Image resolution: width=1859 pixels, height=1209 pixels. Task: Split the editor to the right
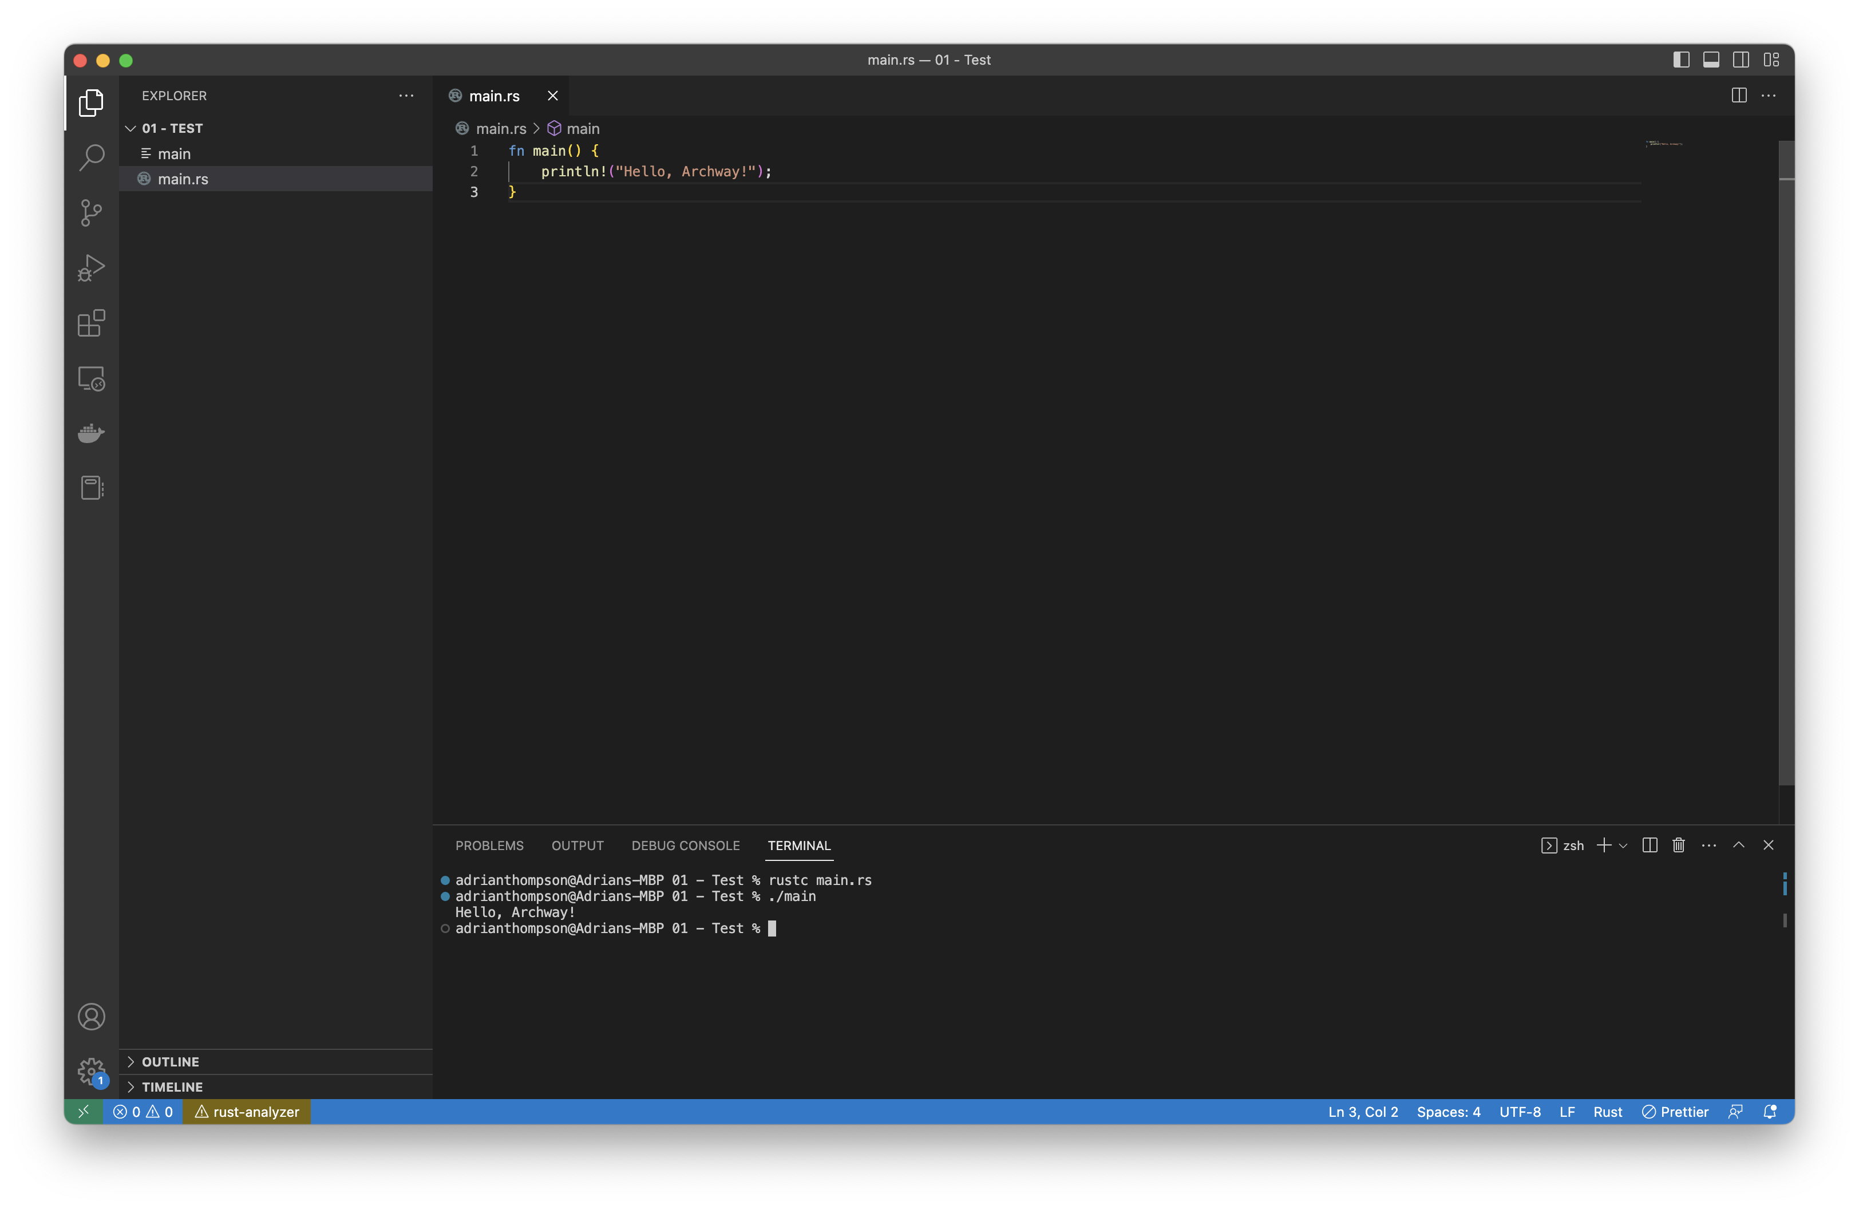tap(1739, 95)
